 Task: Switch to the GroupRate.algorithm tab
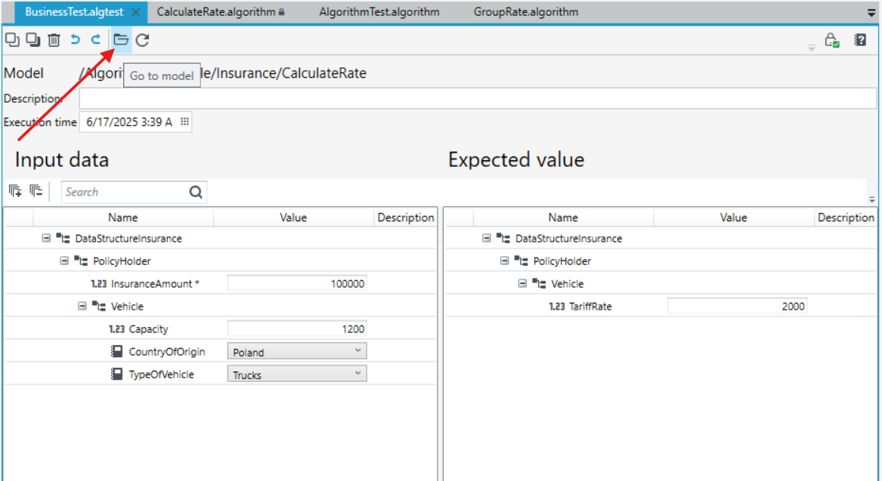coord(526,12)
